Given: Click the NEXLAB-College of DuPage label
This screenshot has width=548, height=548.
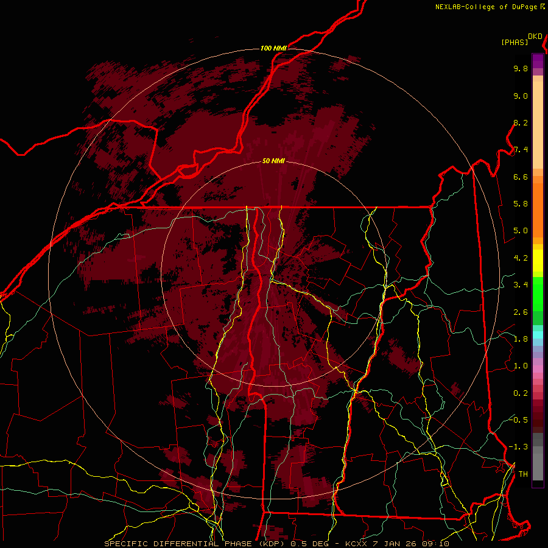Looking at the screenshot, I should tap(487, 7).
